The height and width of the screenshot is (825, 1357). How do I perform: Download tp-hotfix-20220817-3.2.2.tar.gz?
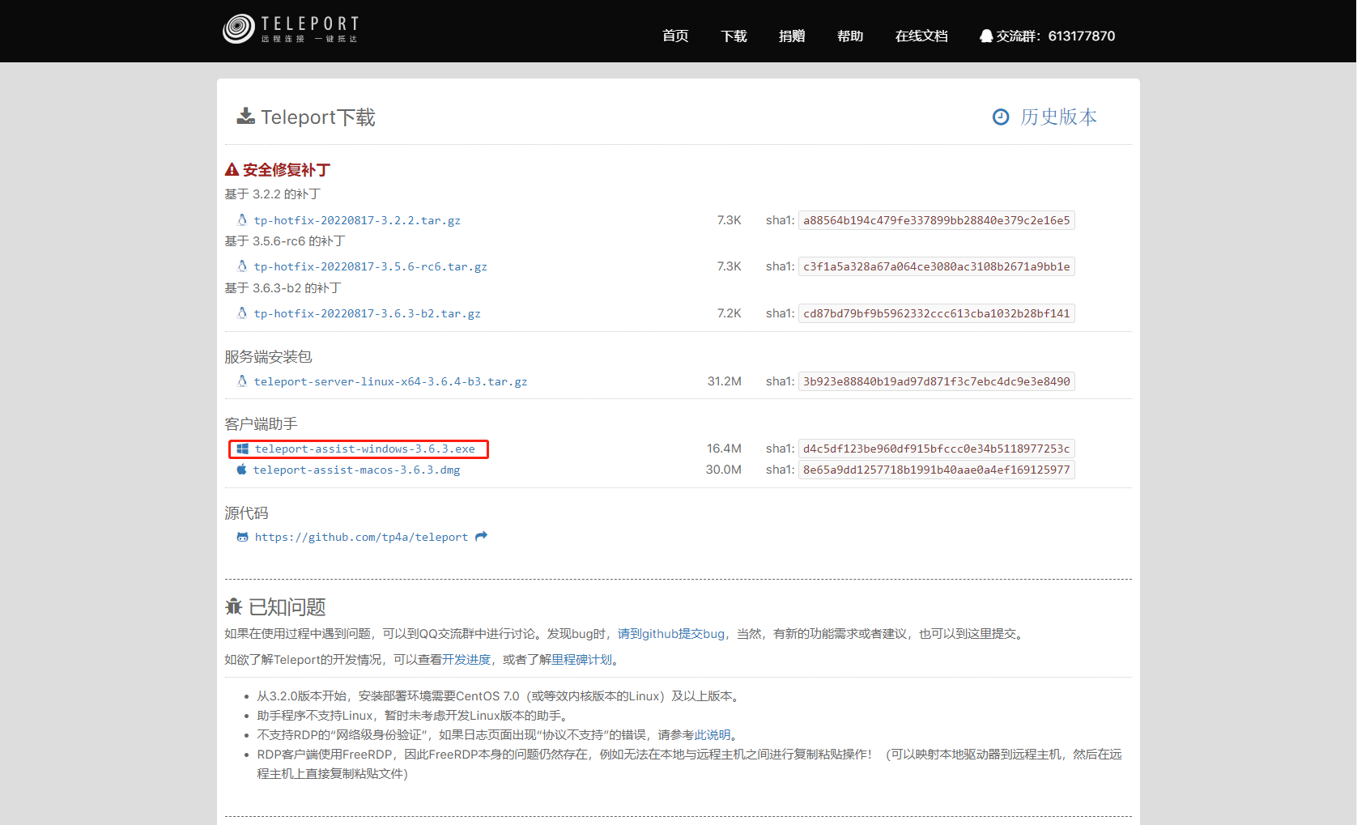tap(357, 220)
